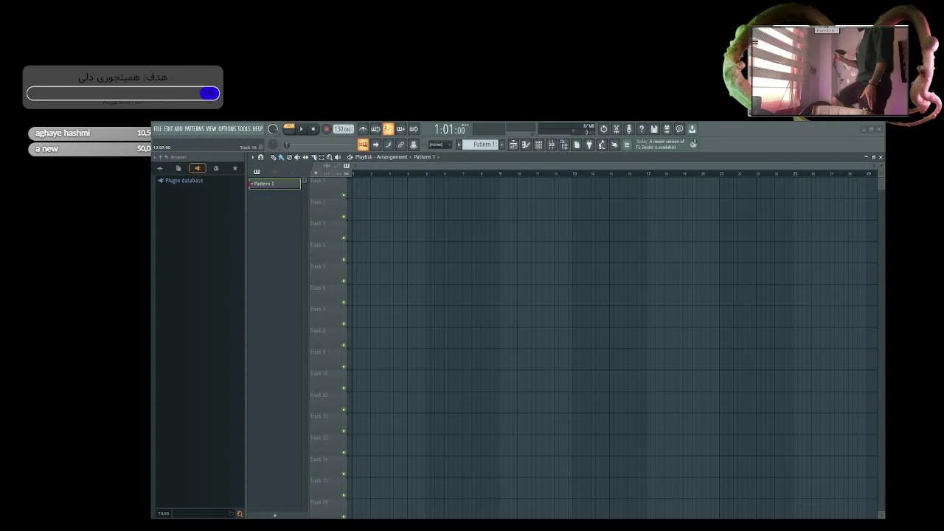Click the 1:01:00 time display

[x=450, y=129]
